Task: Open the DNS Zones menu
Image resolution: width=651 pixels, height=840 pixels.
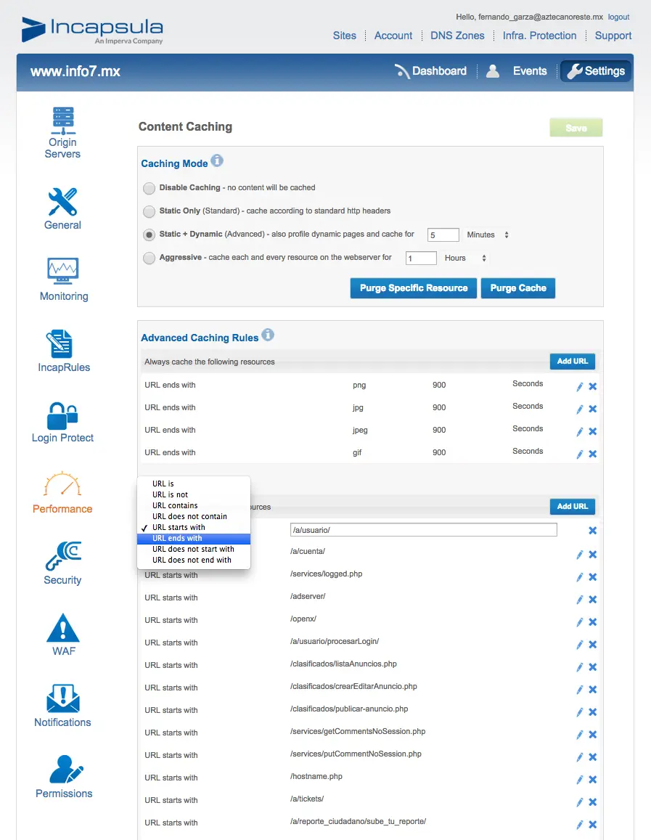Action: point(457,36)
